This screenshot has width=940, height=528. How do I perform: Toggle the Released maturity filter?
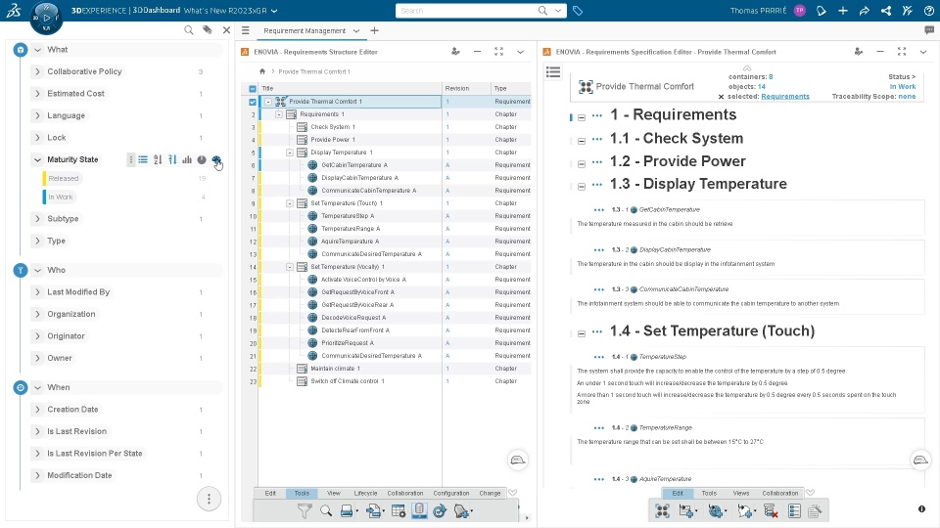coord(64,178)
